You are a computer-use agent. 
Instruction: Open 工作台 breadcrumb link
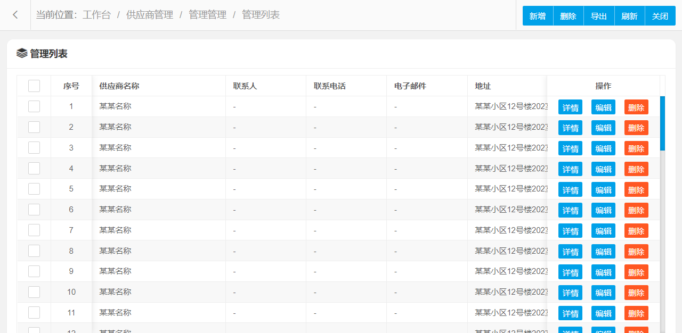click(96, 15)
